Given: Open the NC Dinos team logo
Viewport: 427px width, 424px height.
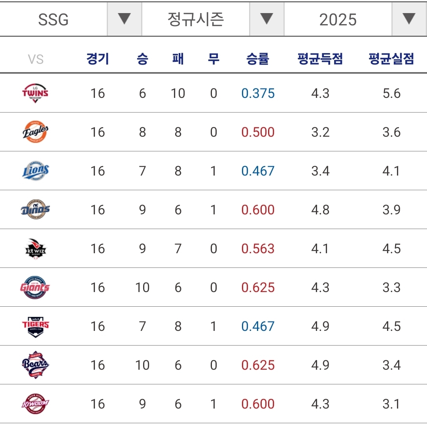Looking at the screenshot, I should pos(35,210).
